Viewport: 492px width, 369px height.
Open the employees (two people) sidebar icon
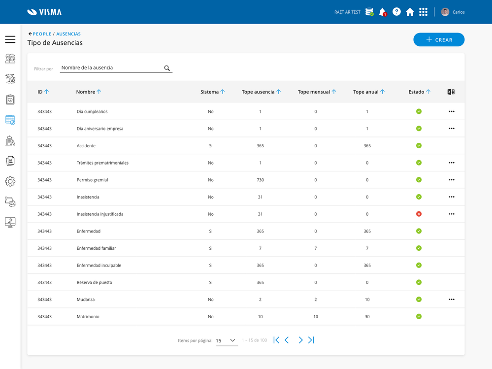point(10,59)
